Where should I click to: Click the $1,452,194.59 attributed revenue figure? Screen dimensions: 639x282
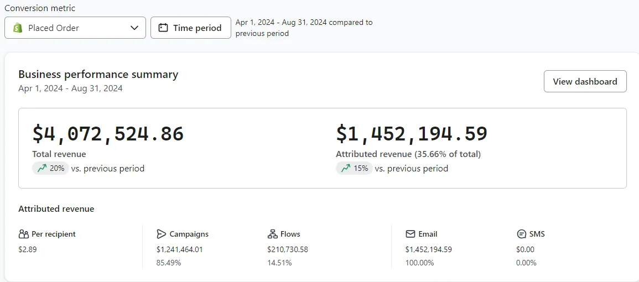(412, 134)
